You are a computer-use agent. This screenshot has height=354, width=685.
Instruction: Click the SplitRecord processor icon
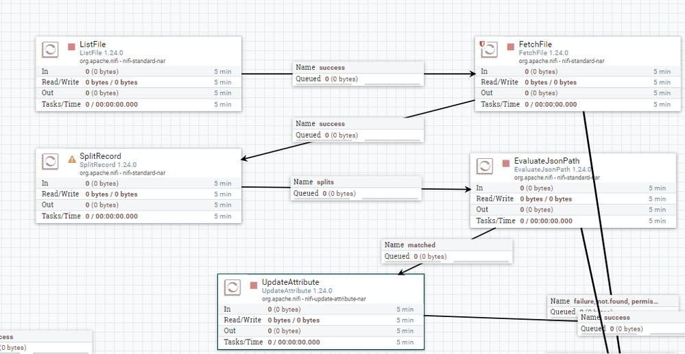click(x=50, y=162)
